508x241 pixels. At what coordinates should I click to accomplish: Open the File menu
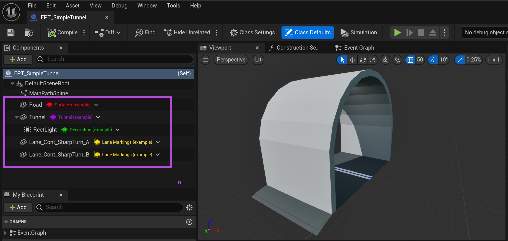pos(32,6)
